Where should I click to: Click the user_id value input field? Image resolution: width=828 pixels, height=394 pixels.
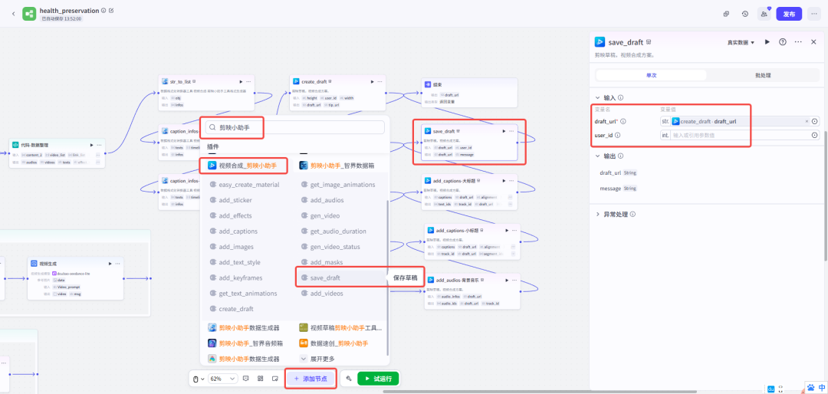740,135
